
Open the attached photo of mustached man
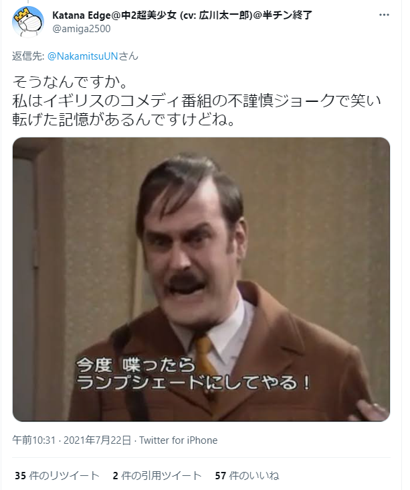[x=201, y=280]
